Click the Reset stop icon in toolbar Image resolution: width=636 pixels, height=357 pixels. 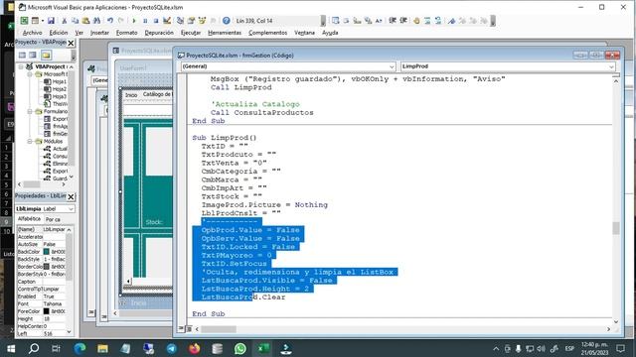tap(156, 21)
